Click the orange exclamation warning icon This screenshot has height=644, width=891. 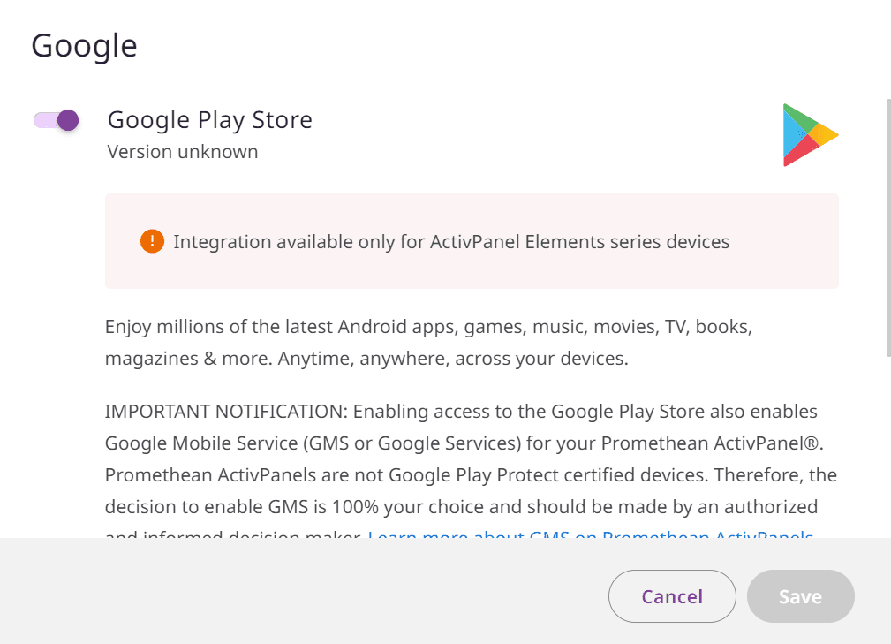[152, 241]
